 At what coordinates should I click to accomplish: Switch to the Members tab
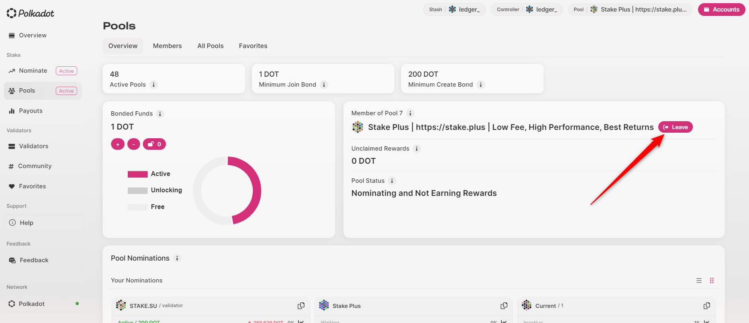click(167, 46)
